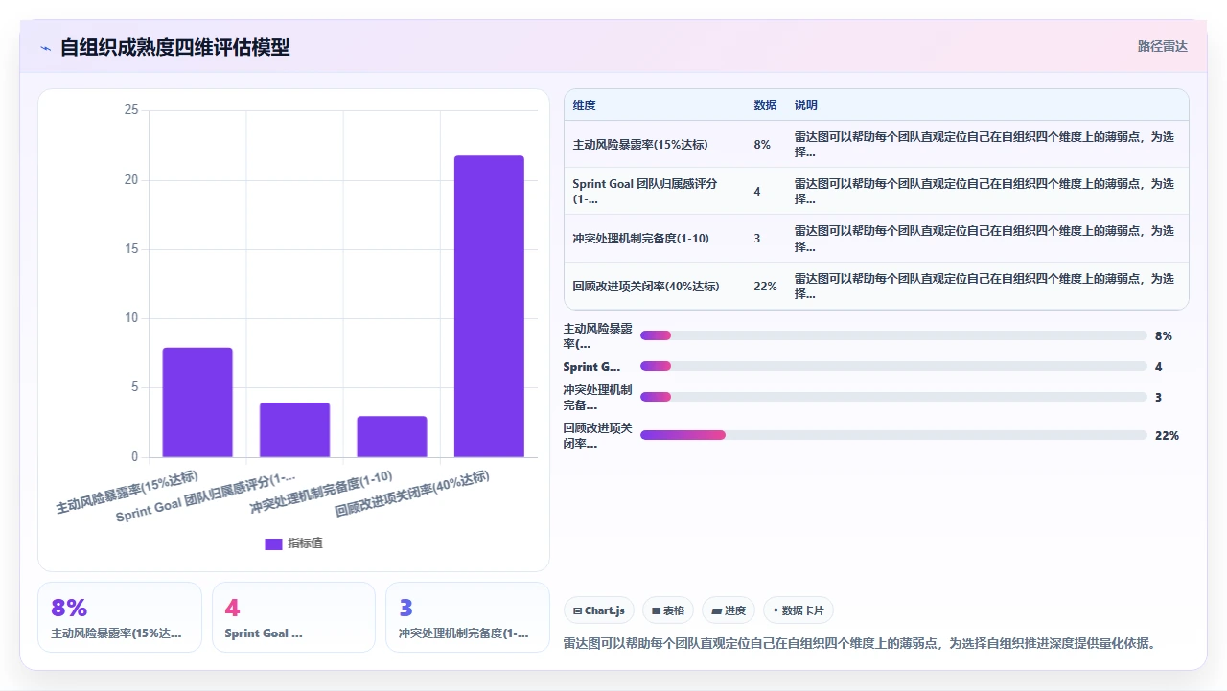Click the 回顾改进项关闭率(40%达标) x-axis label
1227x691 pixels.
413,495
